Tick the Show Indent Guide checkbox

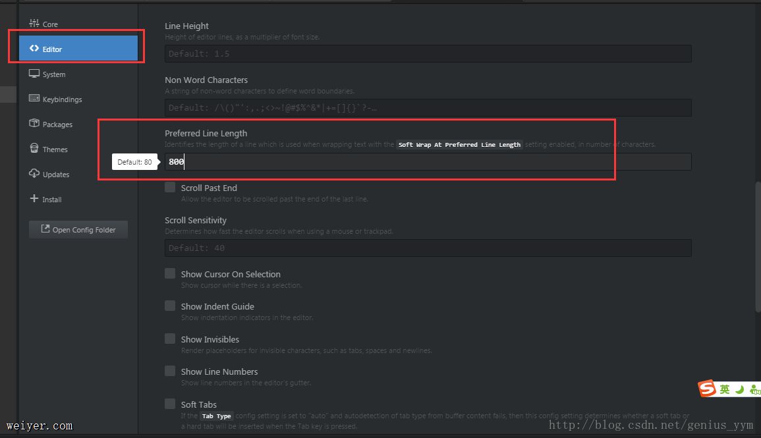click(x=170, y=306)
